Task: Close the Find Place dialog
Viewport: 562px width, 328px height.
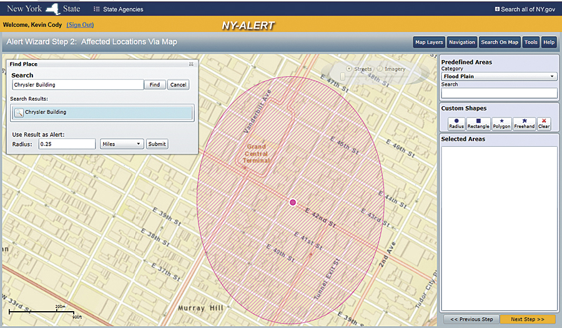Action: tap(191, 64)
